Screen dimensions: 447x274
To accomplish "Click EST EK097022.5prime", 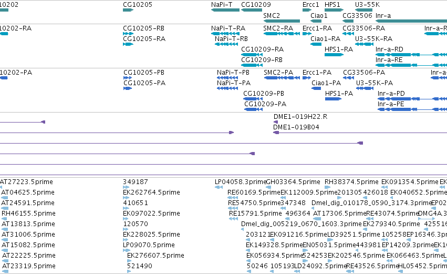I will pos(126,219).
